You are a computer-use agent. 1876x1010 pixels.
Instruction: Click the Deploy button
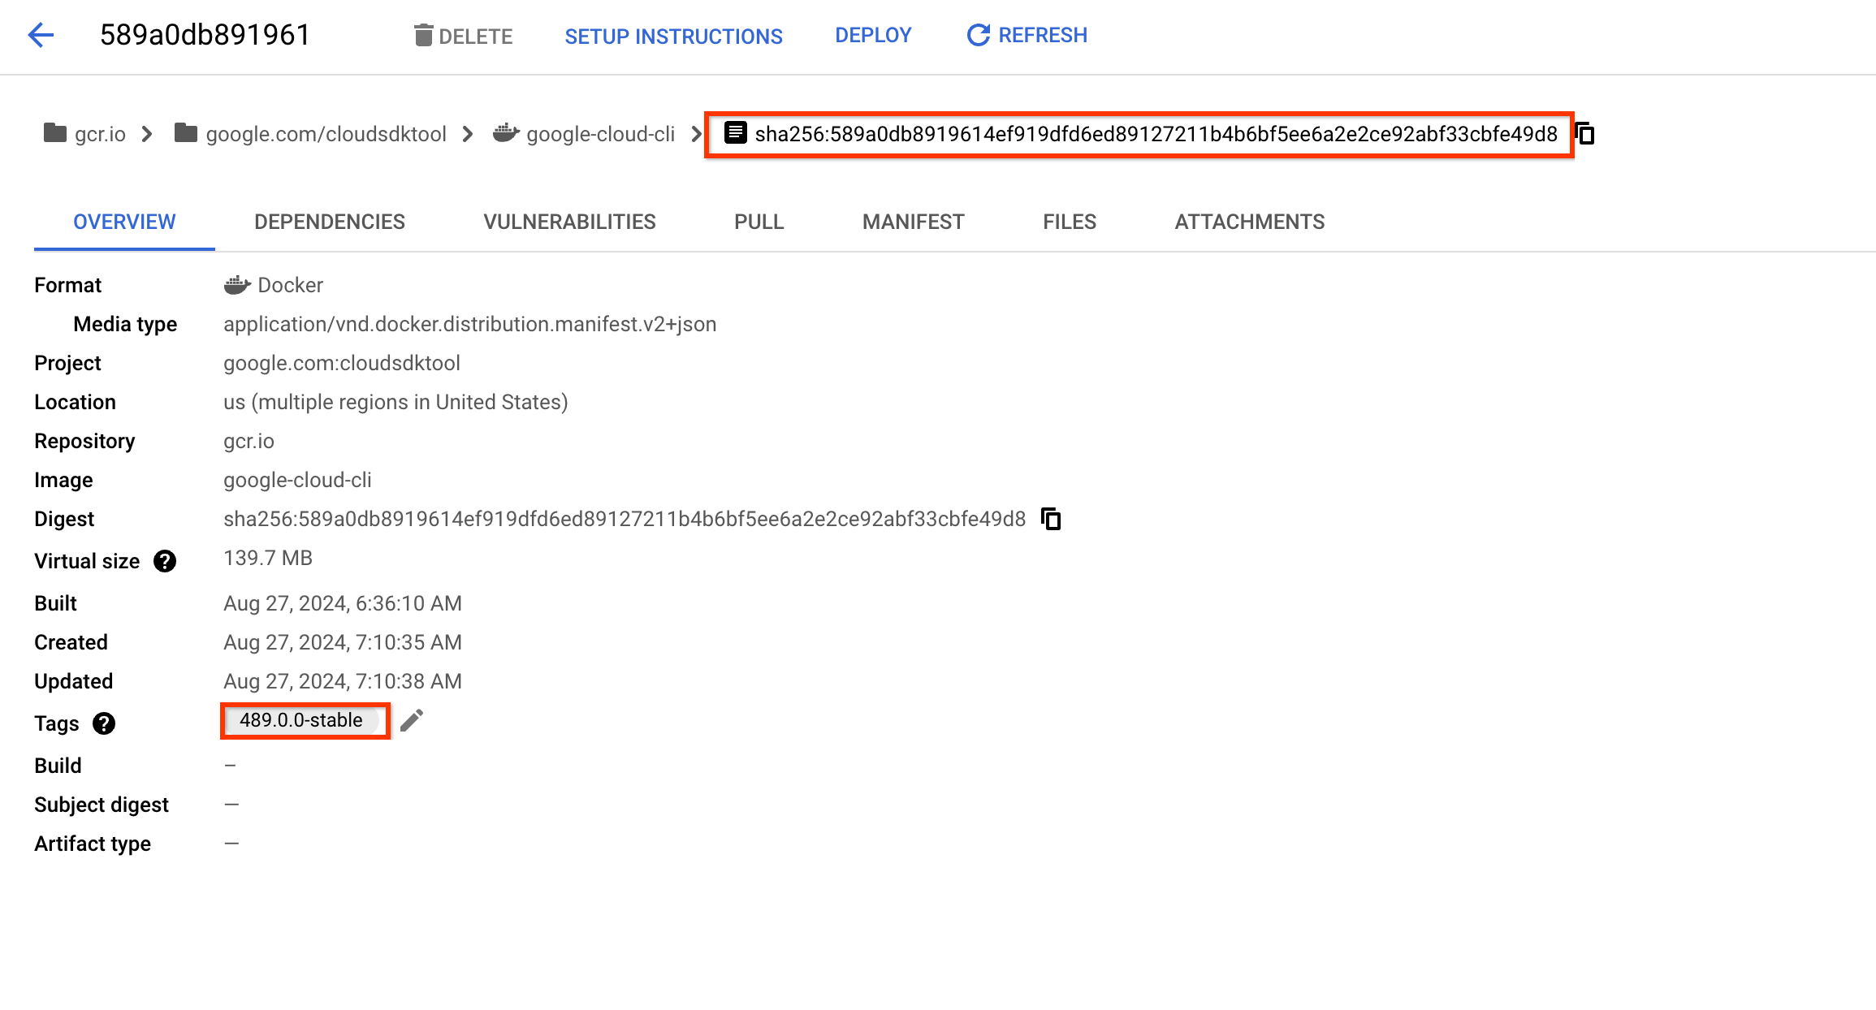873,36
